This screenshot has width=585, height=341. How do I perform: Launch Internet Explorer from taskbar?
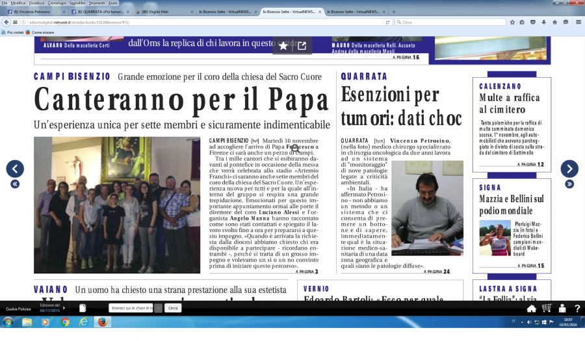coord(84,322)
